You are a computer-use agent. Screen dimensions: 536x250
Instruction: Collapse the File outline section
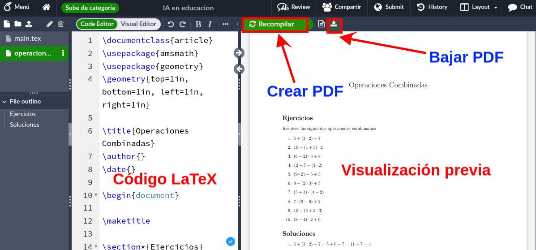point(4,102)
